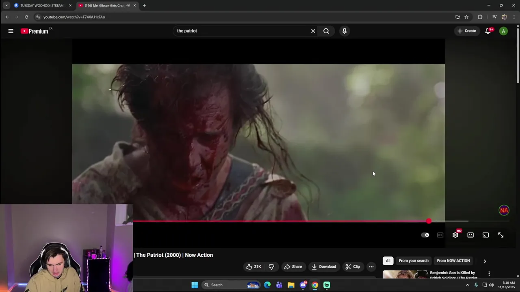Go back to the previous page

pyautogui.click(x=7, y=17)
